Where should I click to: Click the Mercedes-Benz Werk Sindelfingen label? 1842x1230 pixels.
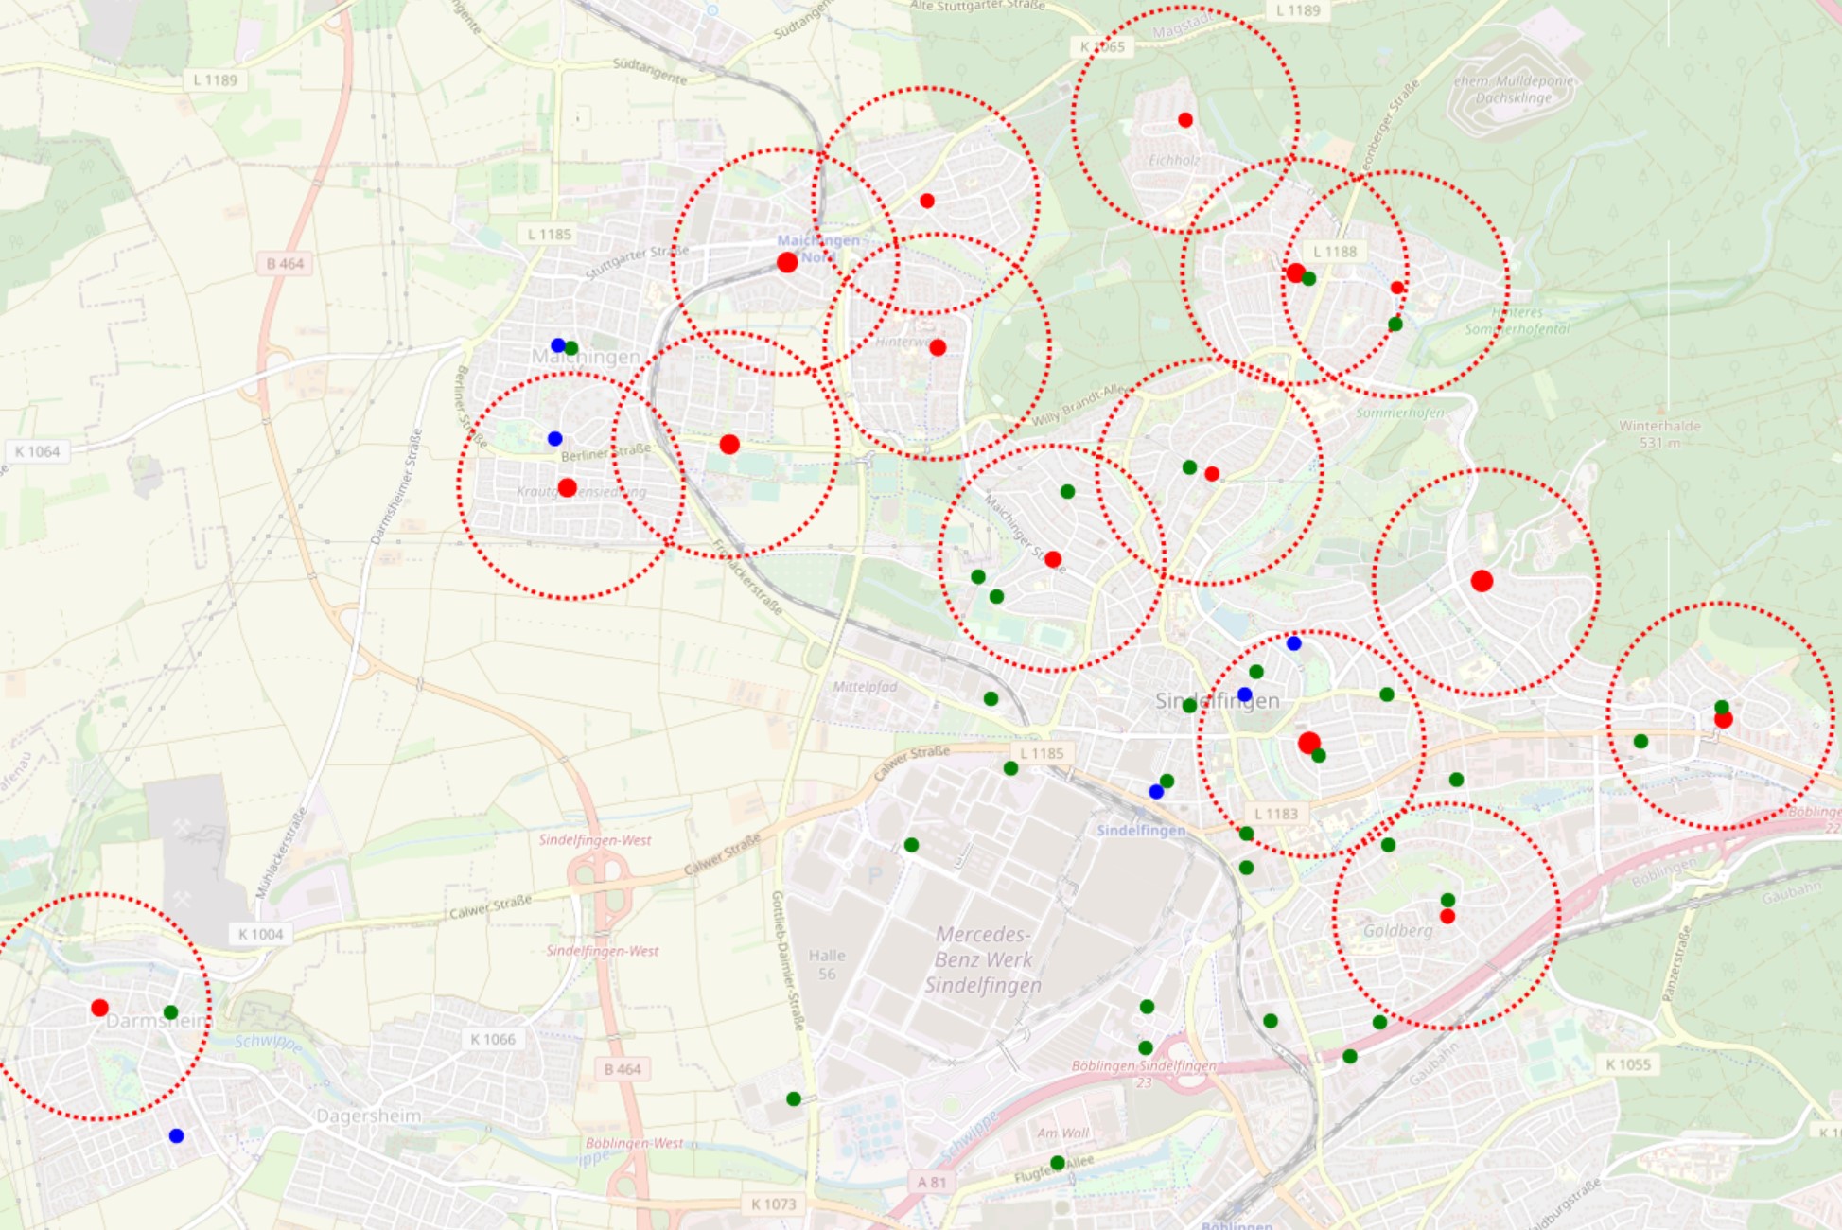coord(983,959)
